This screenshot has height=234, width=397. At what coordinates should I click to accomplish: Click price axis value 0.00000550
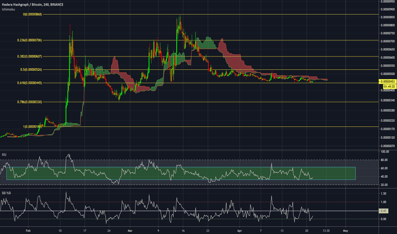coord(387,66)
